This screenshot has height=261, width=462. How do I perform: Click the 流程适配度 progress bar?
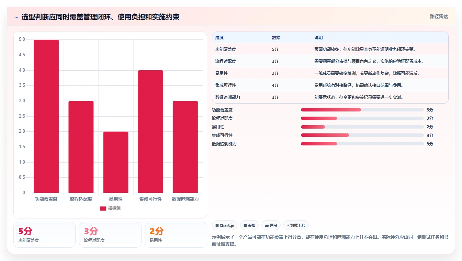tap(362, 118)
